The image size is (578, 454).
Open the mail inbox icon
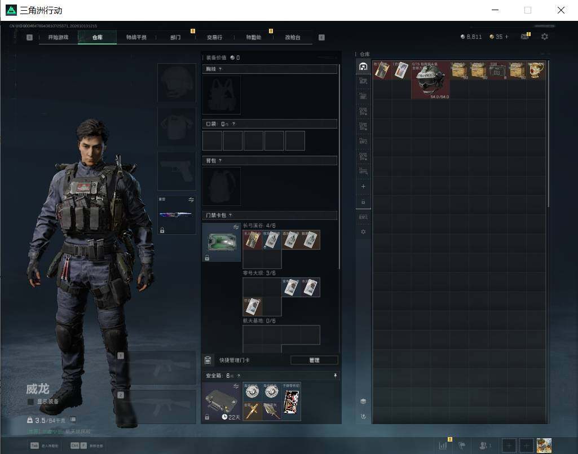pos(525,36)
